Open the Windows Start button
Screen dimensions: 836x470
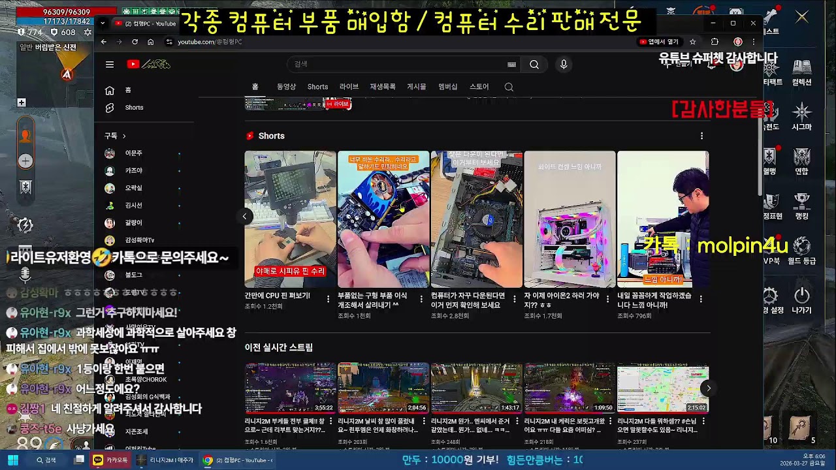[12, 460]
